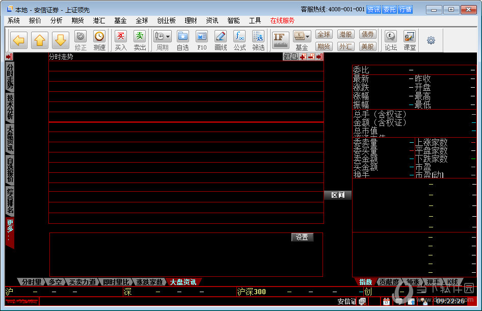Select the 分时走势 sidebar tab
The width and height of the screenshot is (482, 311).
[x=10, y=76]
